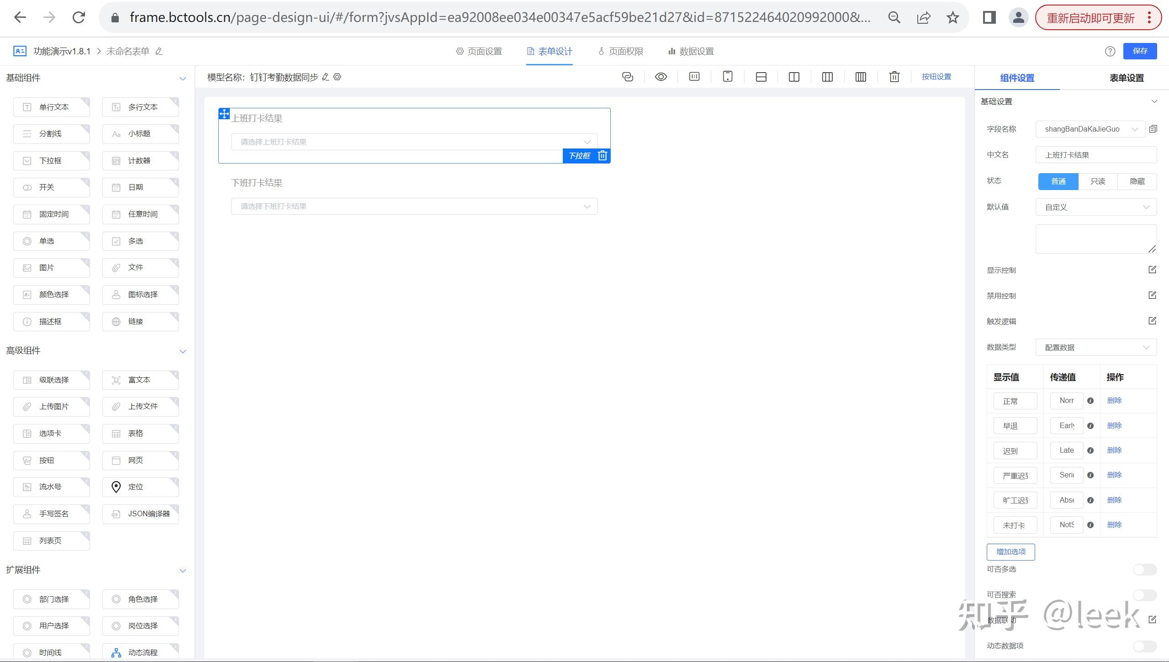Open the 显示控制 edit icon

pyautogui.click(x=1152, y=270)
